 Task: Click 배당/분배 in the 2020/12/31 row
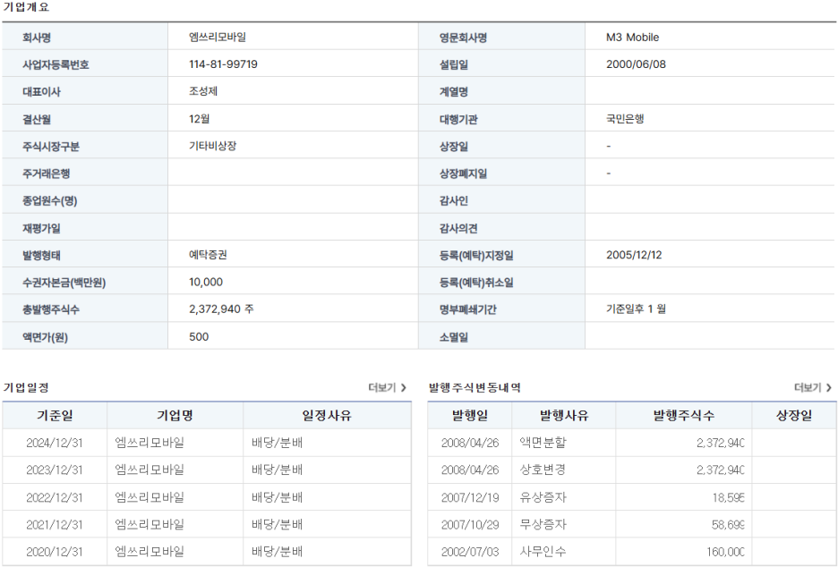(x=277, y=552)
